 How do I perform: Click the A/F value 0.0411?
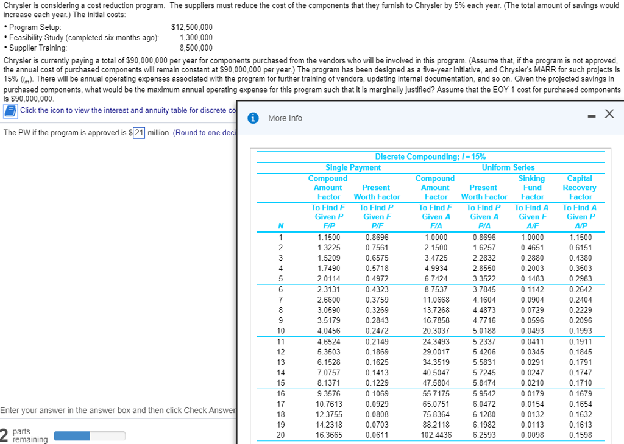(x=532, y=341)
